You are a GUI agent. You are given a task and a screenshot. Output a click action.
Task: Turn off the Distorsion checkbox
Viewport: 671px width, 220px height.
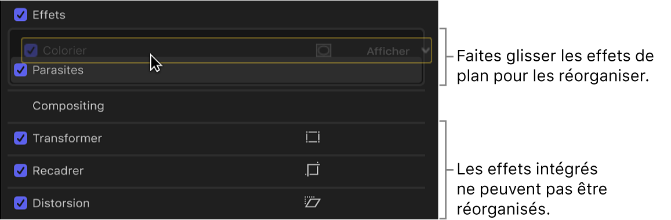pyautogui.click(x=20, y=203)
